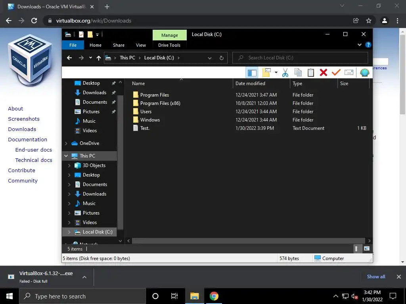Expand the 3D Objects tree node
Screen dimensions: 406x304
click(x=69, y=165)
